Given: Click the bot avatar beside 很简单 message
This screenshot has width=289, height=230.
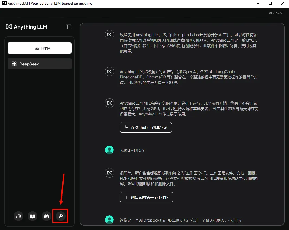Looking at the screenshot, I should tap(109, 173).
